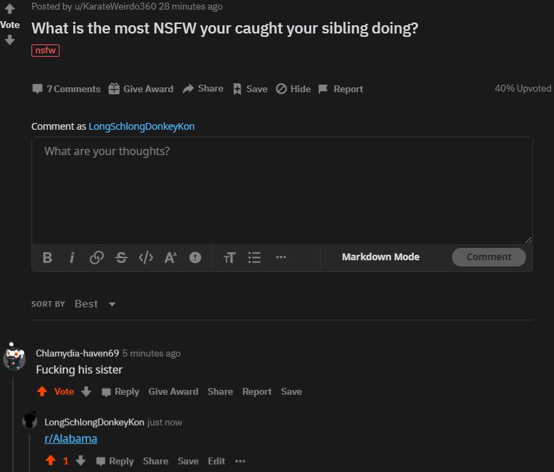
Task: Mark comment text as spoiler
Action: (x=195, y=258)
